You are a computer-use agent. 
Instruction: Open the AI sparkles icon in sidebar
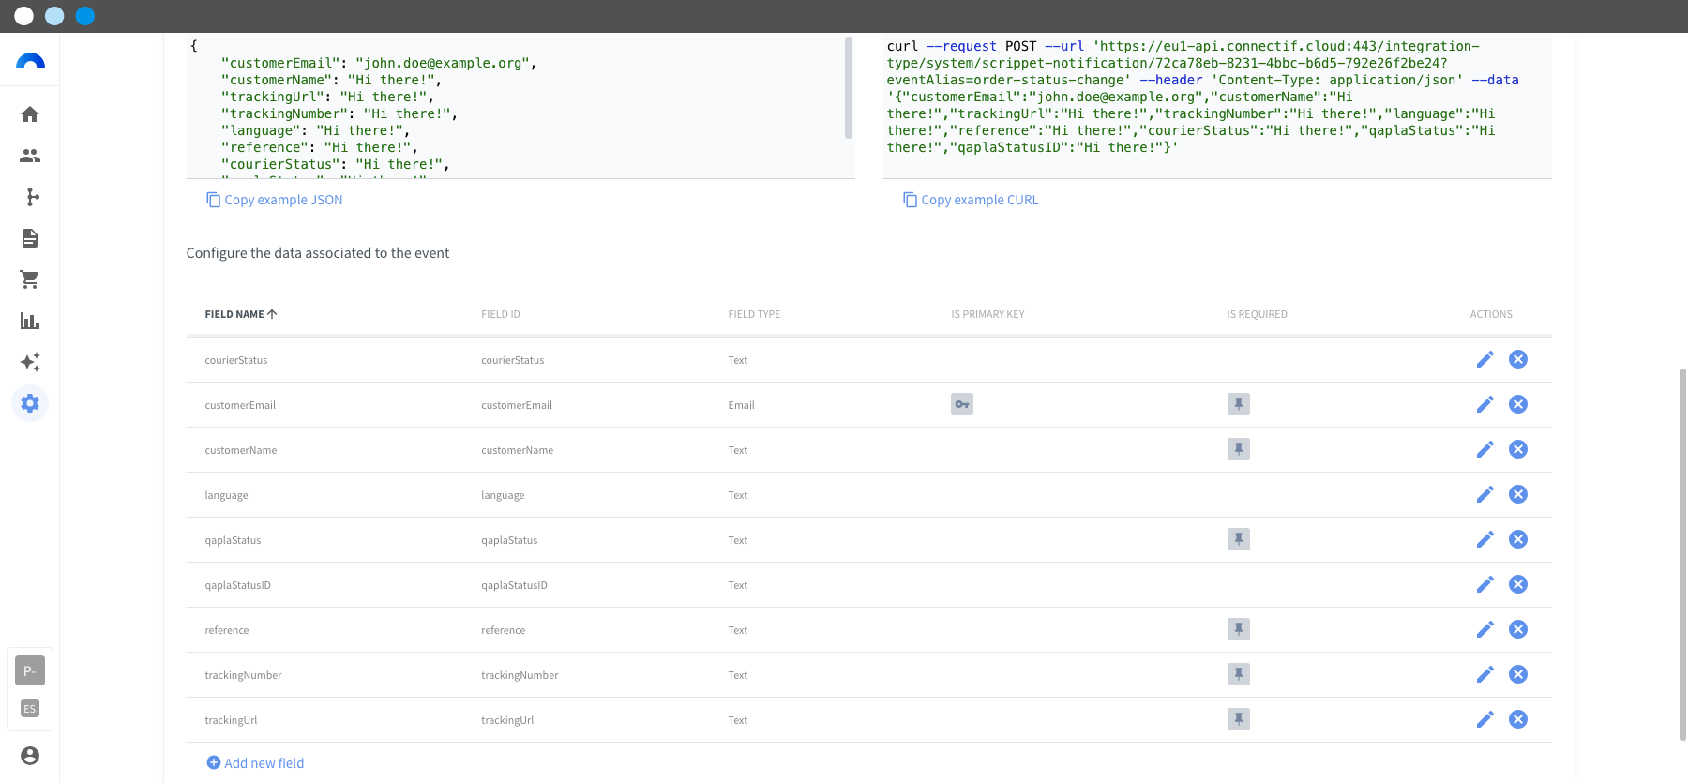pyautogui.click(x=30, y=362)
